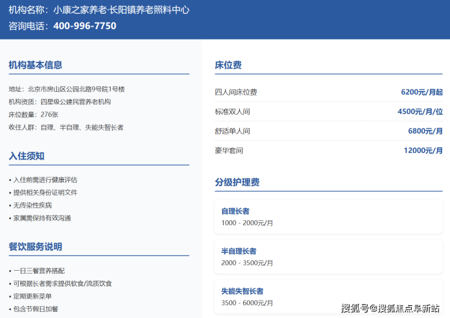Click 机构资质 四星级公建民营养老机构 line
The width and height of the screenshot is (450, 318).
click(x=60, y=102)
